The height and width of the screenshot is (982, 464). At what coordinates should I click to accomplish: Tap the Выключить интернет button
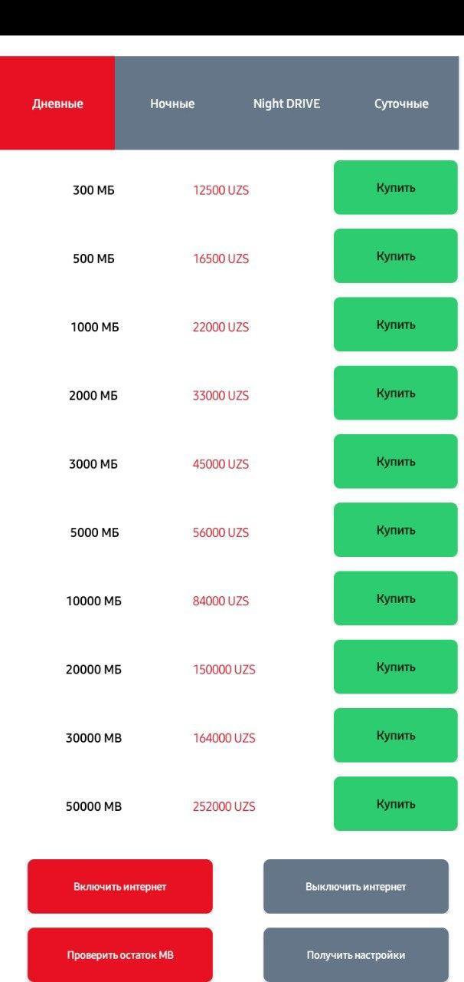click(355, 886)
